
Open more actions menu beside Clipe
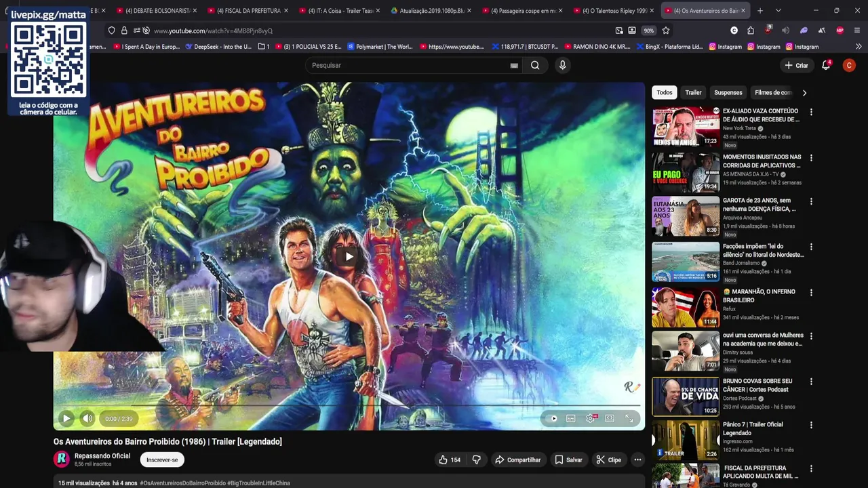637,460
